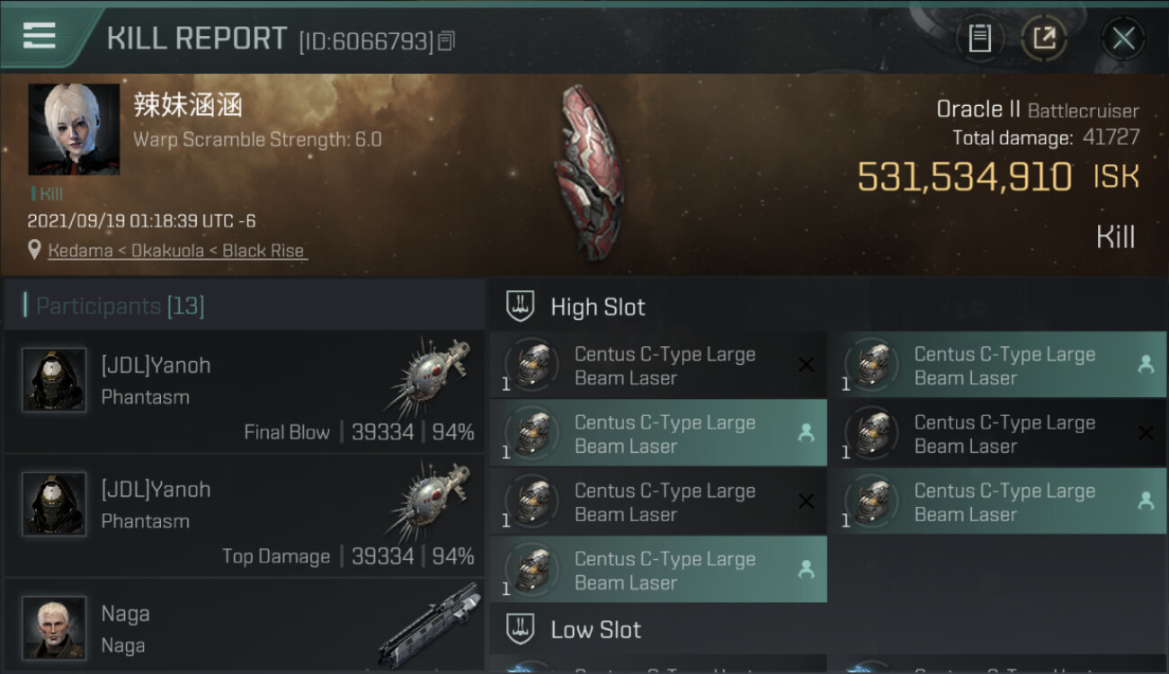
Task: Tap the Naga ship icon
Action: (x=429, y=625)
